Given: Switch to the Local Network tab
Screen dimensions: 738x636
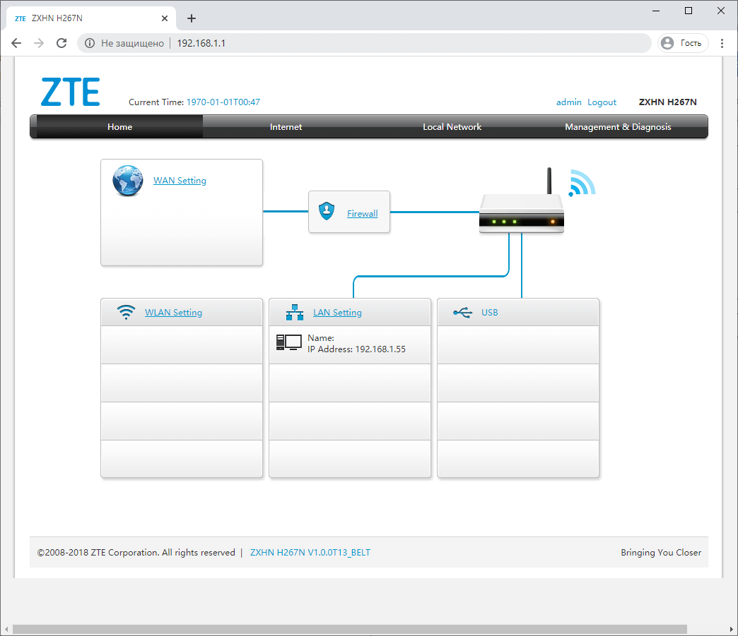Looking at the screenshot, I should [x=452, y=127].
